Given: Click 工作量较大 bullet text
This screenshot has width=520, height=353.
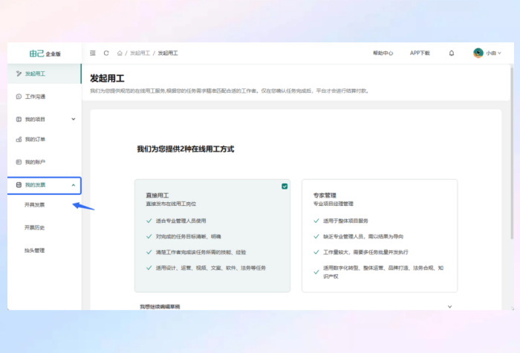Looking at the screenshot, I should [365, 252].
